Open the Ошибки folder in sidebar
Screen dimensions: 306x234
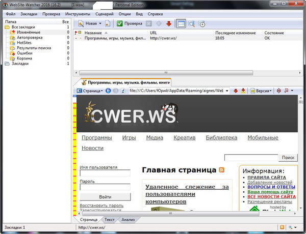pyautogui.click(x=24, y=53)
